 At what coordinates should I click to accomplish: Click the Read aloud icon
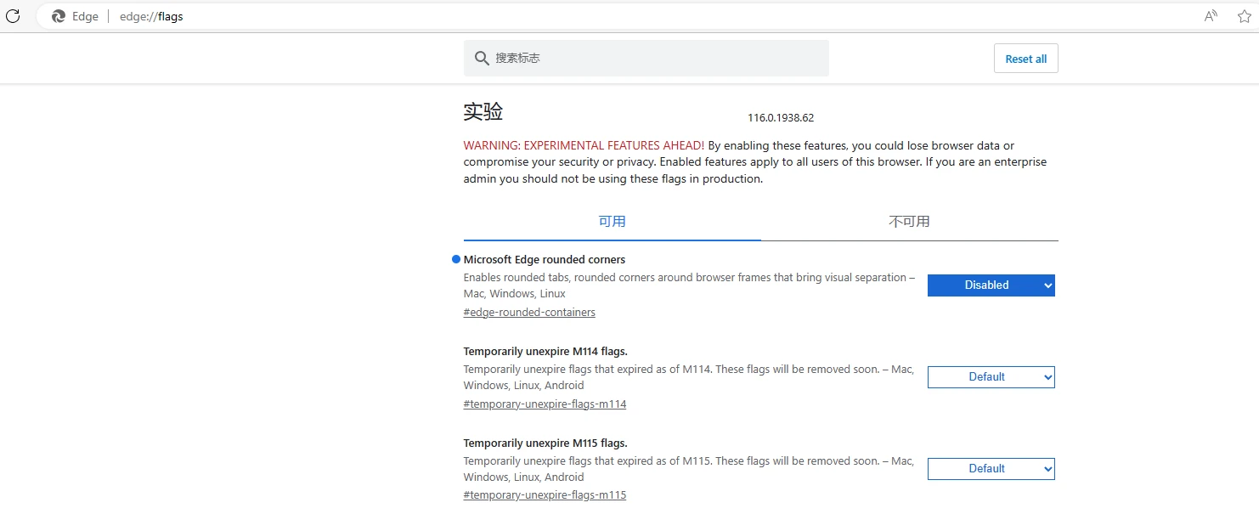point(1211,16)
